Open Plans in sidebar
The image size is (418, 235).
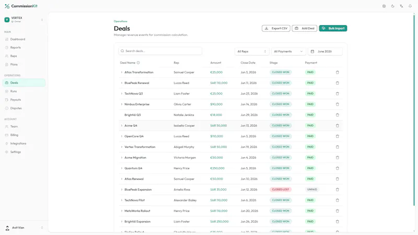(x=24, y=64)
